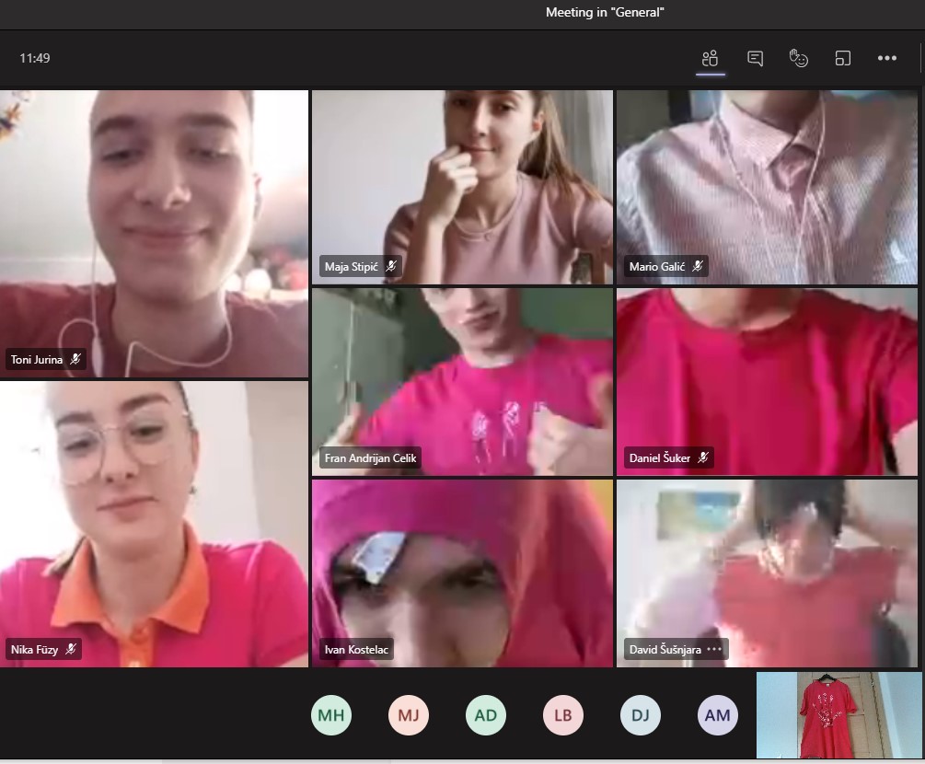This screenshot has width=925, height=764.
Task: Open David Šušnjara's tile options ellipsis
Action: [x=715, y=649]
